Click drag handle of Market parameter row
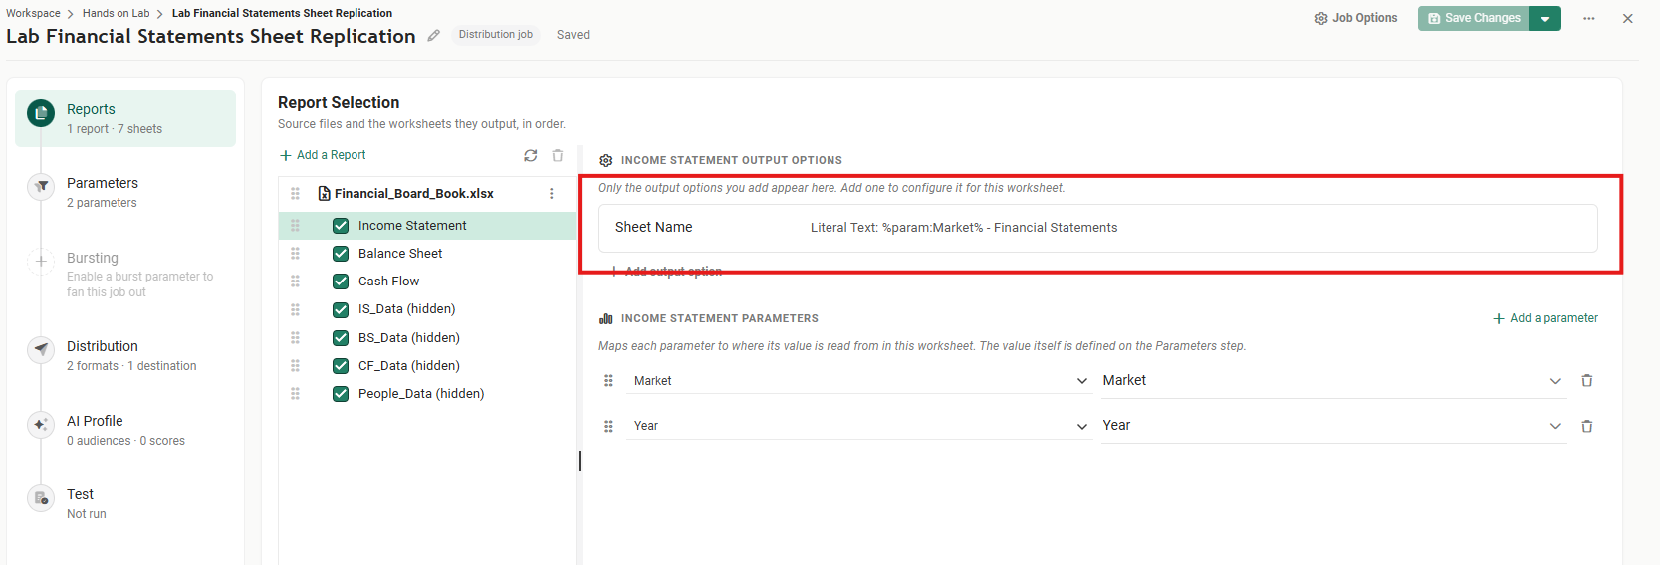 (x=608, y=381)
